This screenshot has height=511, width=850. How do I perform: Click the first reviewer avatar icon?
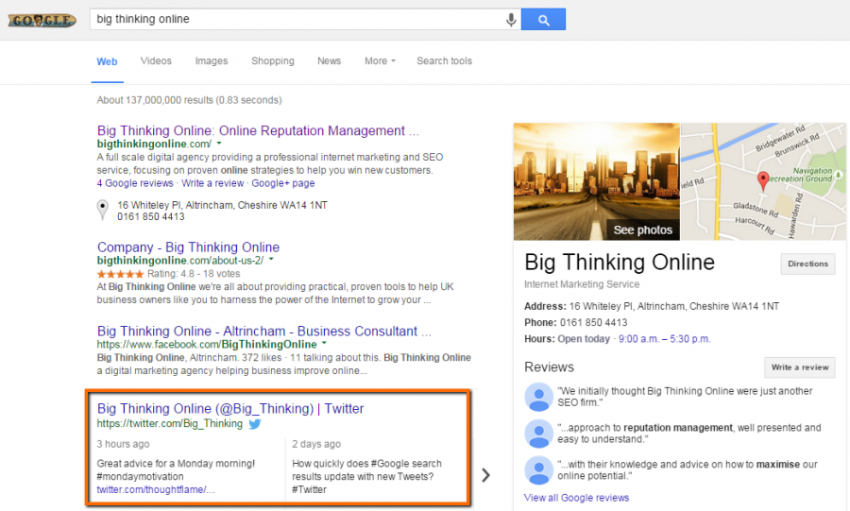point(539,397)
